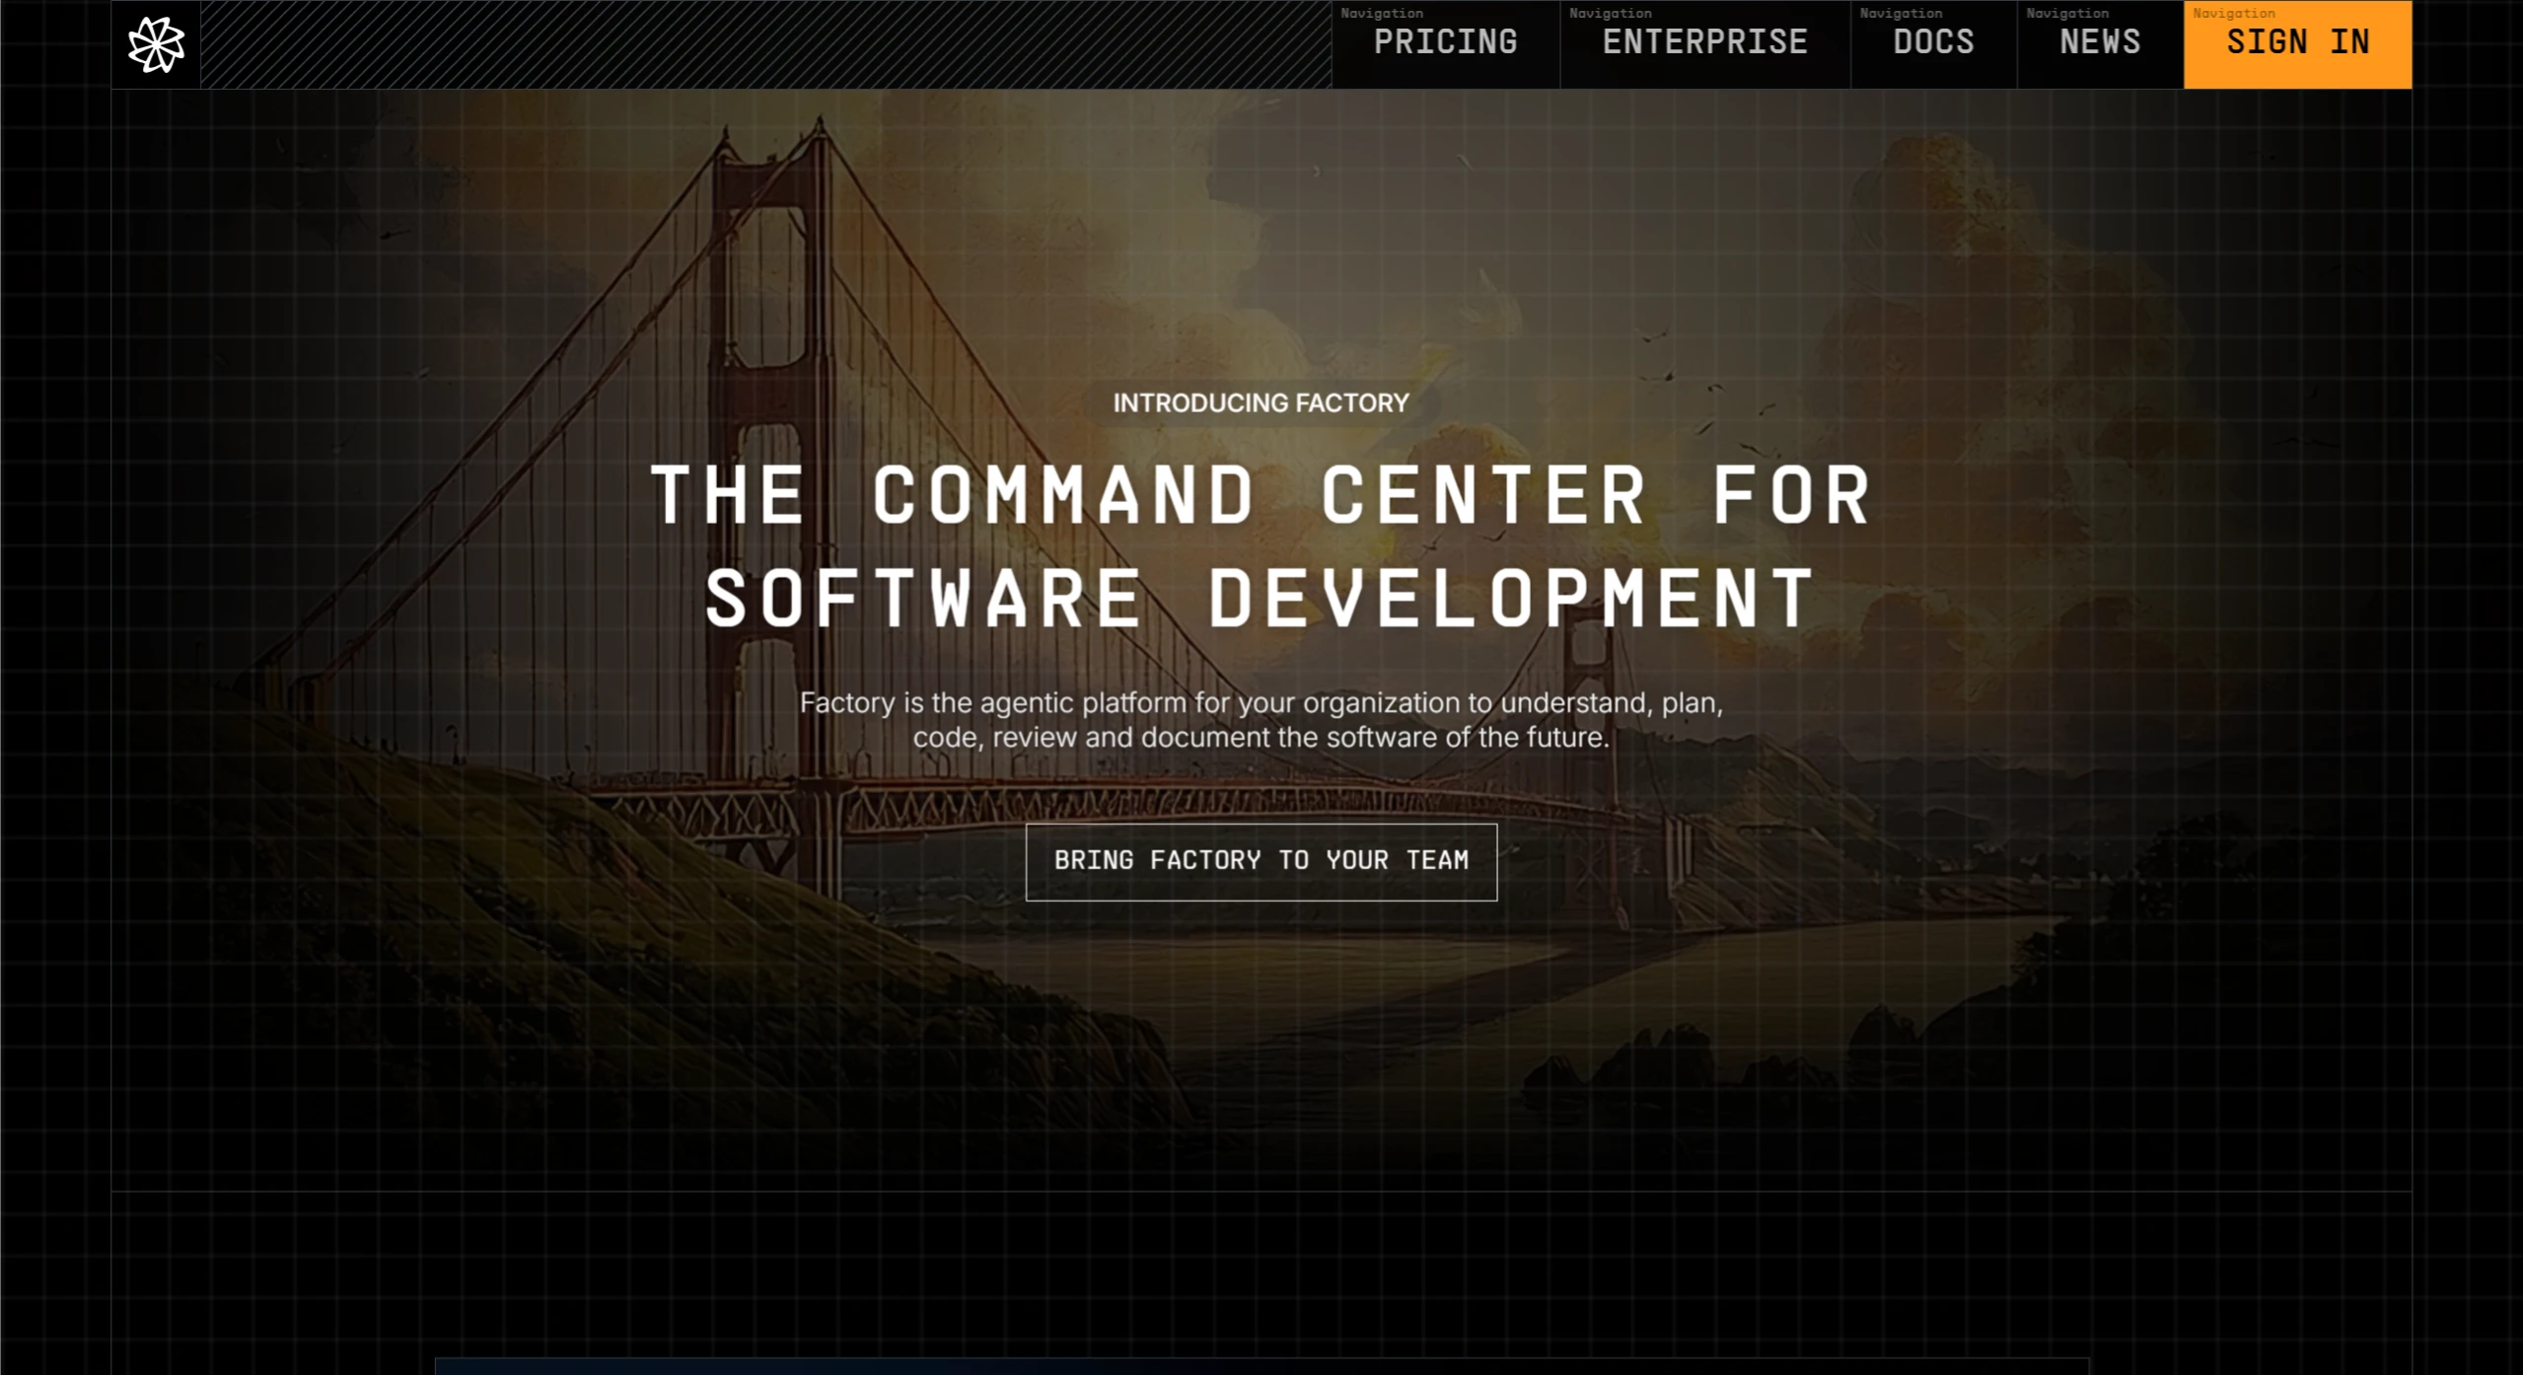Viewport: 2523px width, 1375px height.
Task: Click the small Navigation label above Sign In
Action: click(2233, 13)
